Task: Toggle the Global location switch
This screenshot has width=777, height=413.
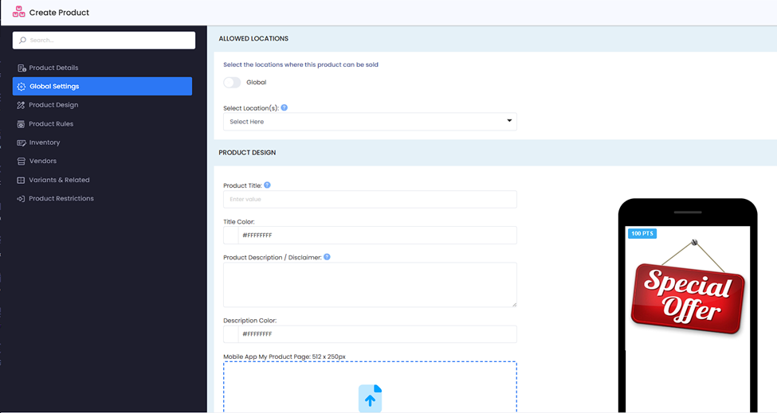Action: pos(232,82)
